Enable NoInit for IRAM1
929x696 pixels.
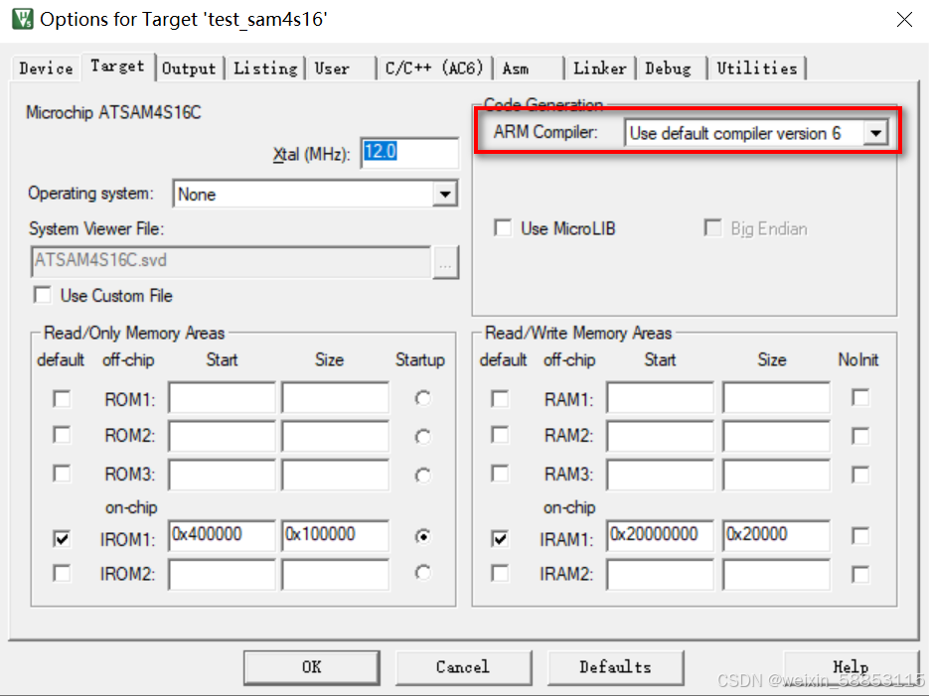tap(860, 535)
